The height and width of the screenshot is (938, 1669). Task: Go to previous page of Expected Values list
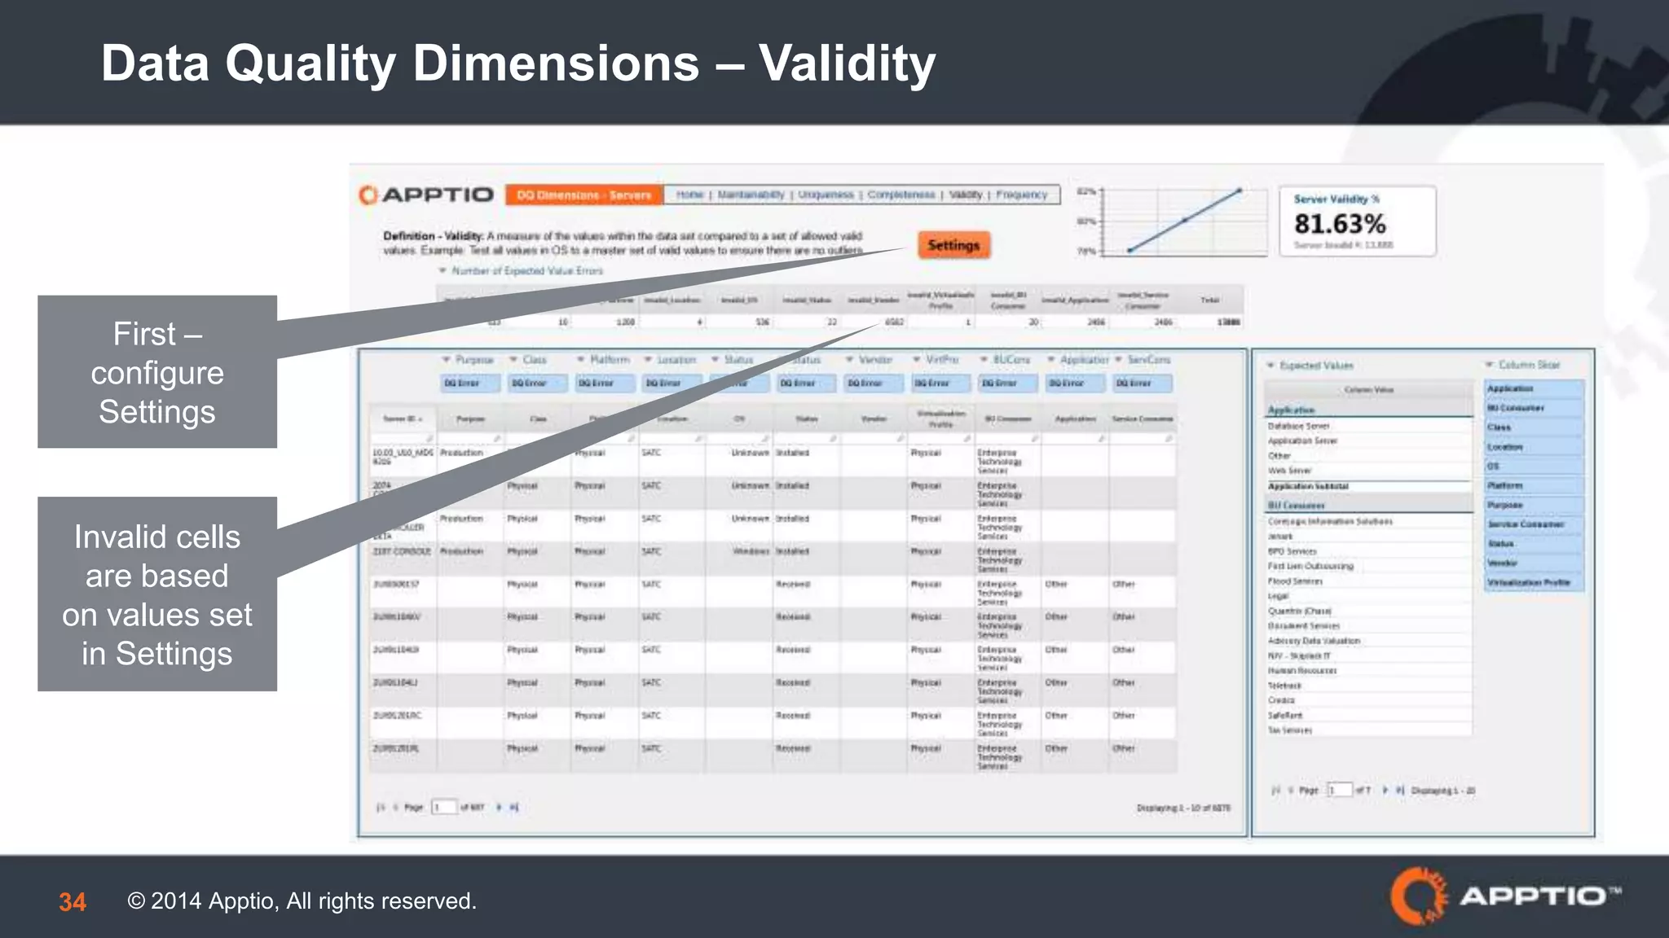[x=1292, y=791]
